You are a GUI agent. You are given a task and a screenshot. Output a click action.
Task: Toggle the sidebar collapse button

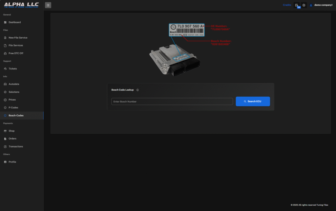pyautogui.click(x=48, y=5)
